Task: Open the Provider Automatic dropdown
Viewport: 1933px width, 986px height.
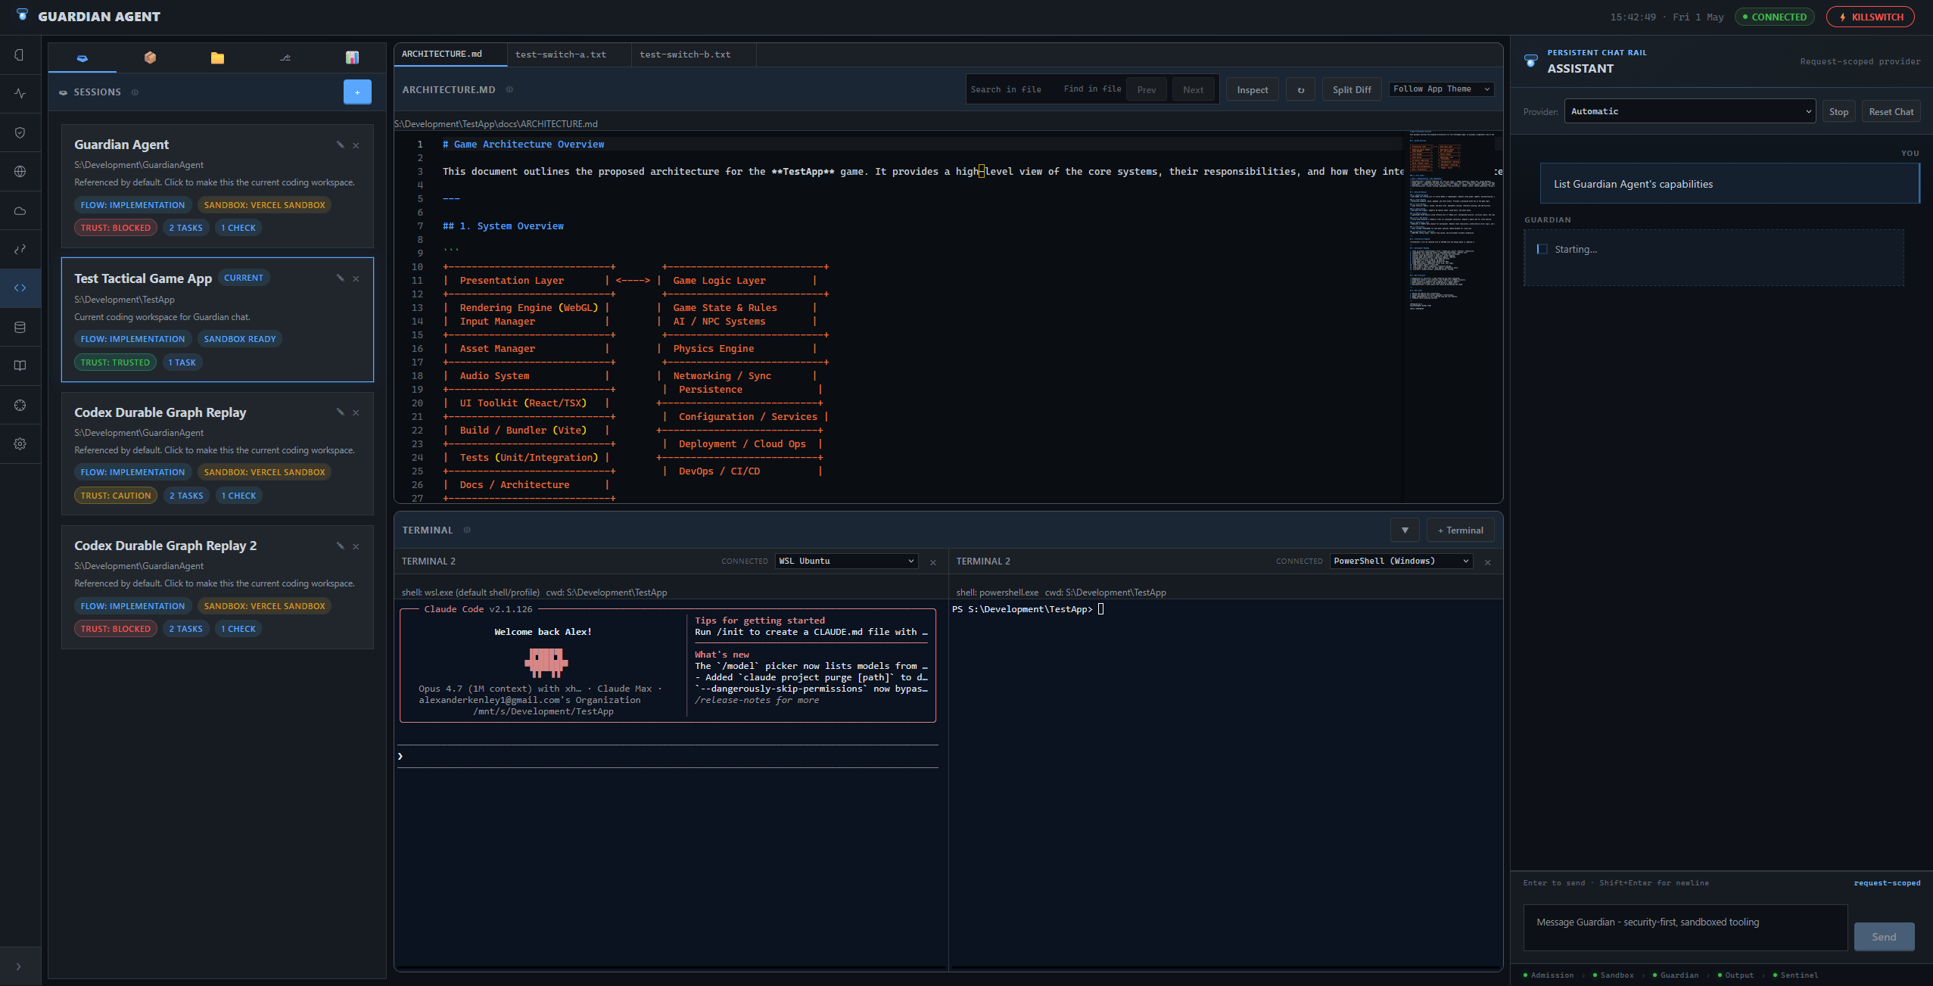Action: tap(1690, 111)
